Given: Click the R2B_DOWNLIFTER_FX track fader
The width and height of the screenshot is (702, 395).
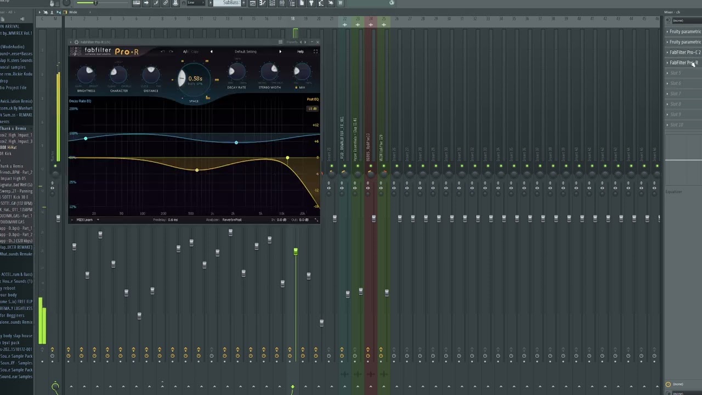Looking at the screenshot, I should coord(348,295).
